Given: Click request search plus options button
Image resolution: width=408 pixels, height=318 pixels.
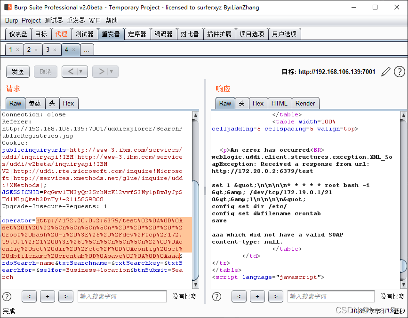Looking at the screenshot, I should coord(48,296).
